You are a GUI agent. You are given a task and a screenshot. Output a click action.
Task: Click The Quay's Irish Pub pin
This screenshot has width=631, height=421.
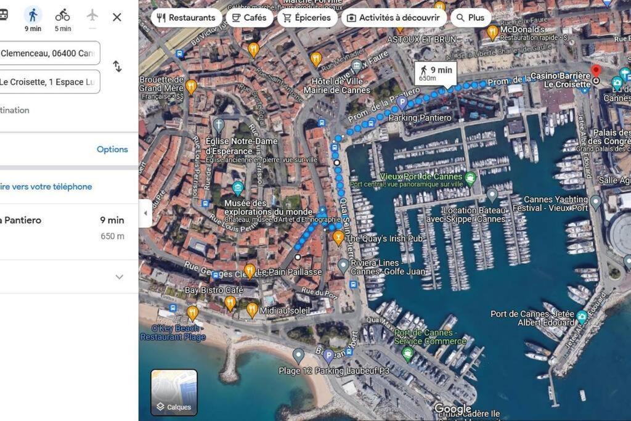(338, 238)
